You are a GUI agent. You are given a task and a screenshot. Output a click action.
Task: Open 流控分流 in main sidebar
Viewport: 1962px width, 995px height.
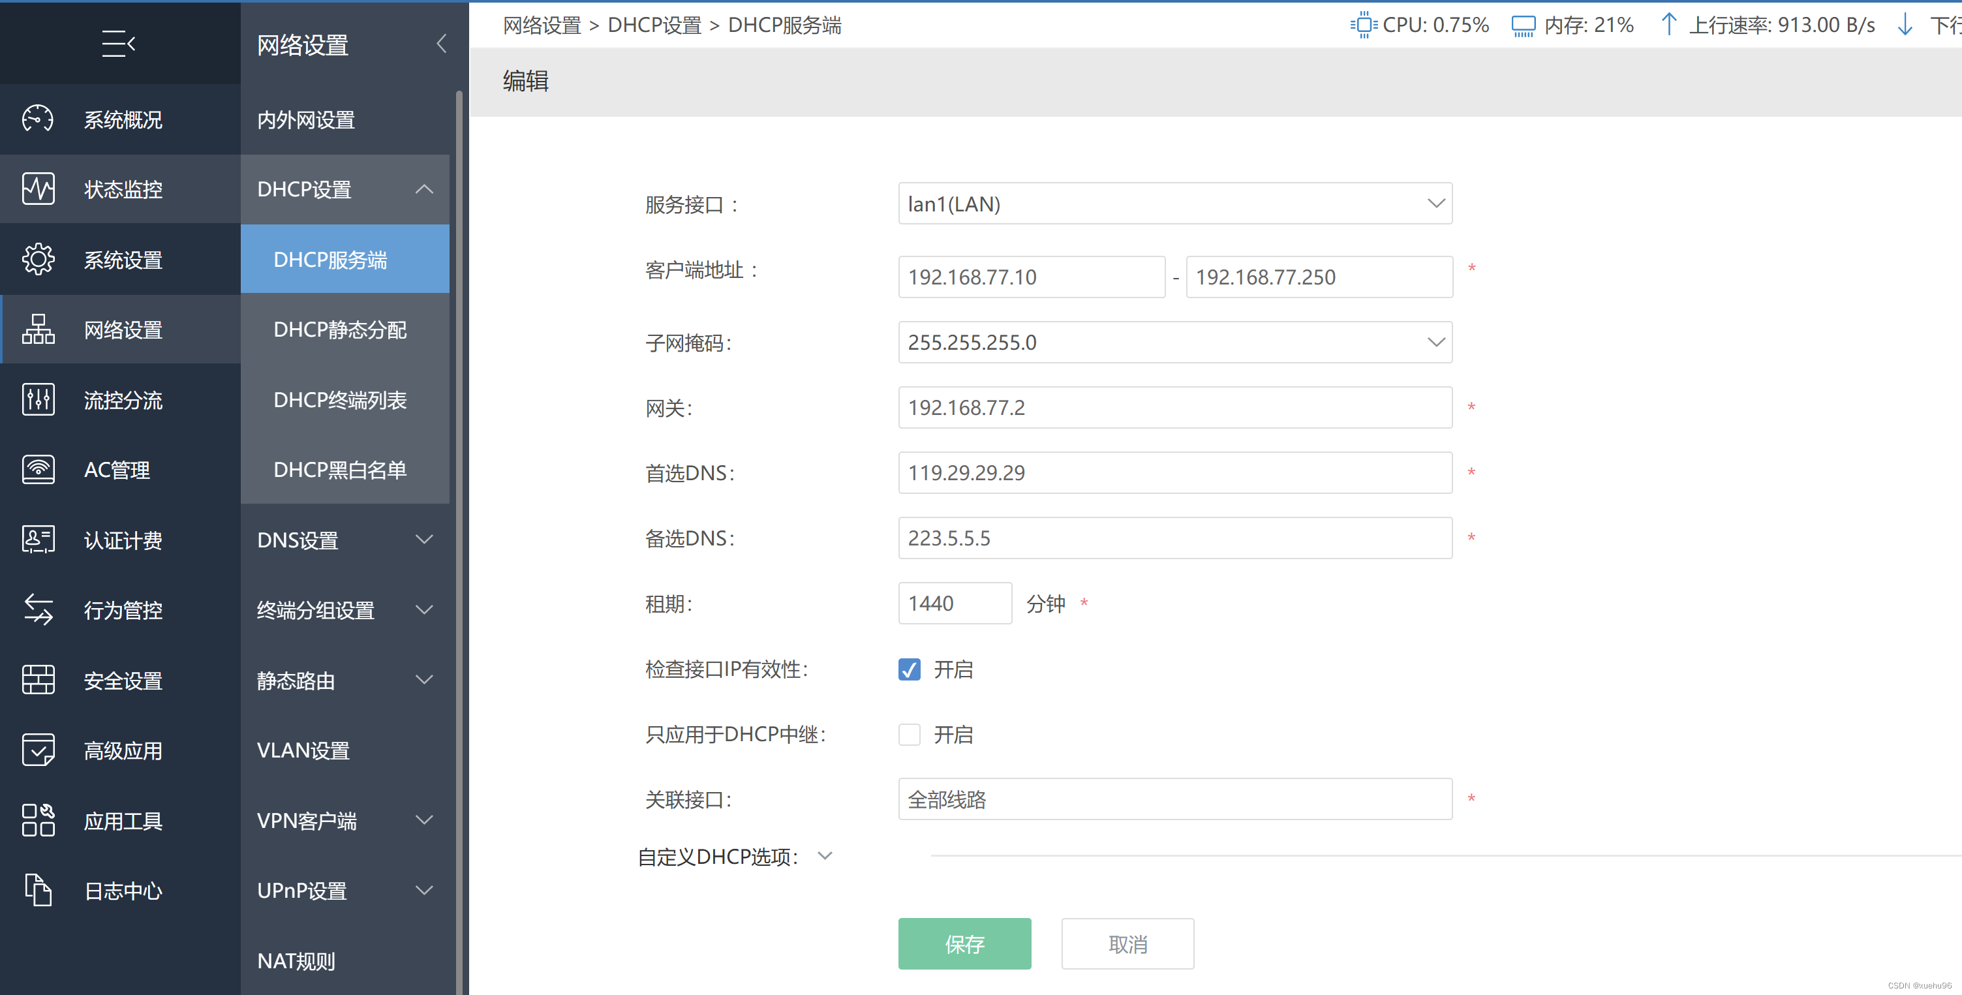click(120, 399)
